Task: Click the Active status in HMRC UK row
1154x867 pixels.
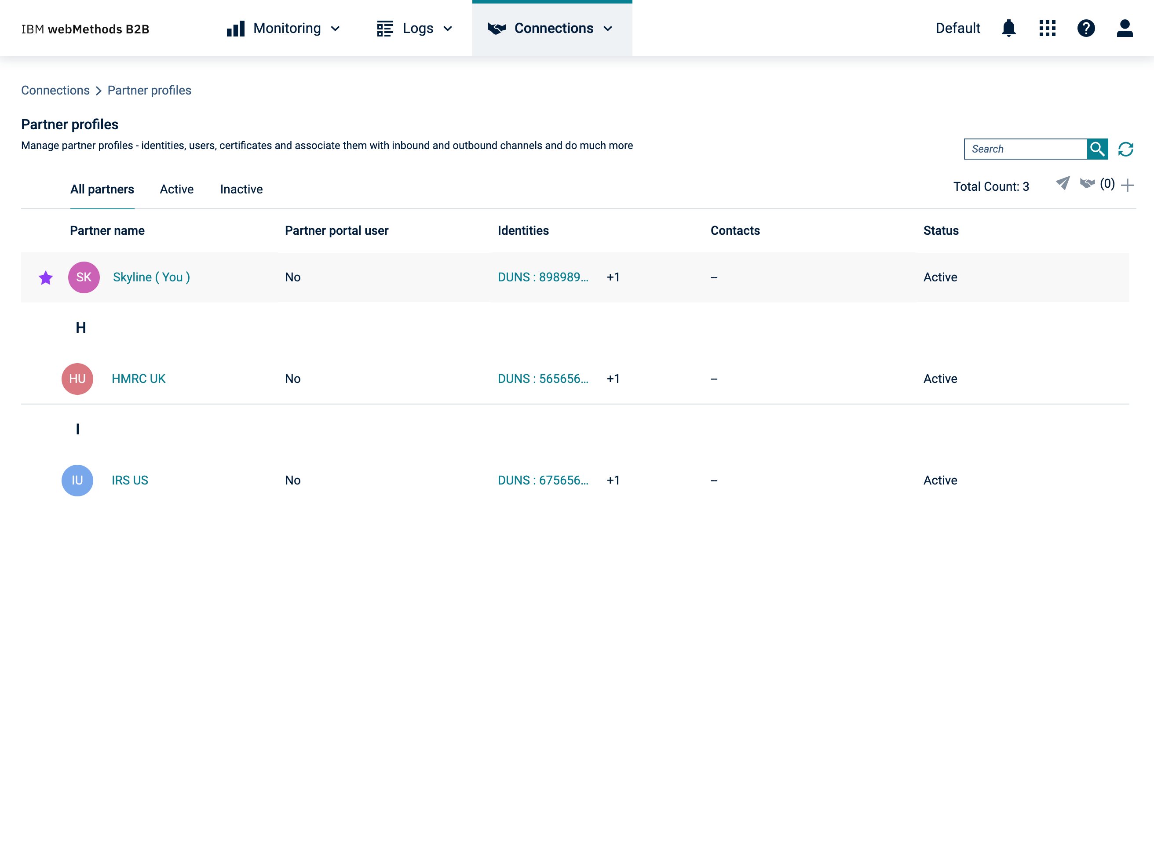Action: pyautogui.click(x=940, y=379)
